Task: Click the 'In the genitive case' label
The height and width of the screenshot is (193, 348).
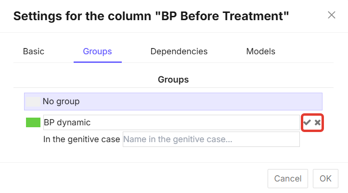Action: coord(81,140)
